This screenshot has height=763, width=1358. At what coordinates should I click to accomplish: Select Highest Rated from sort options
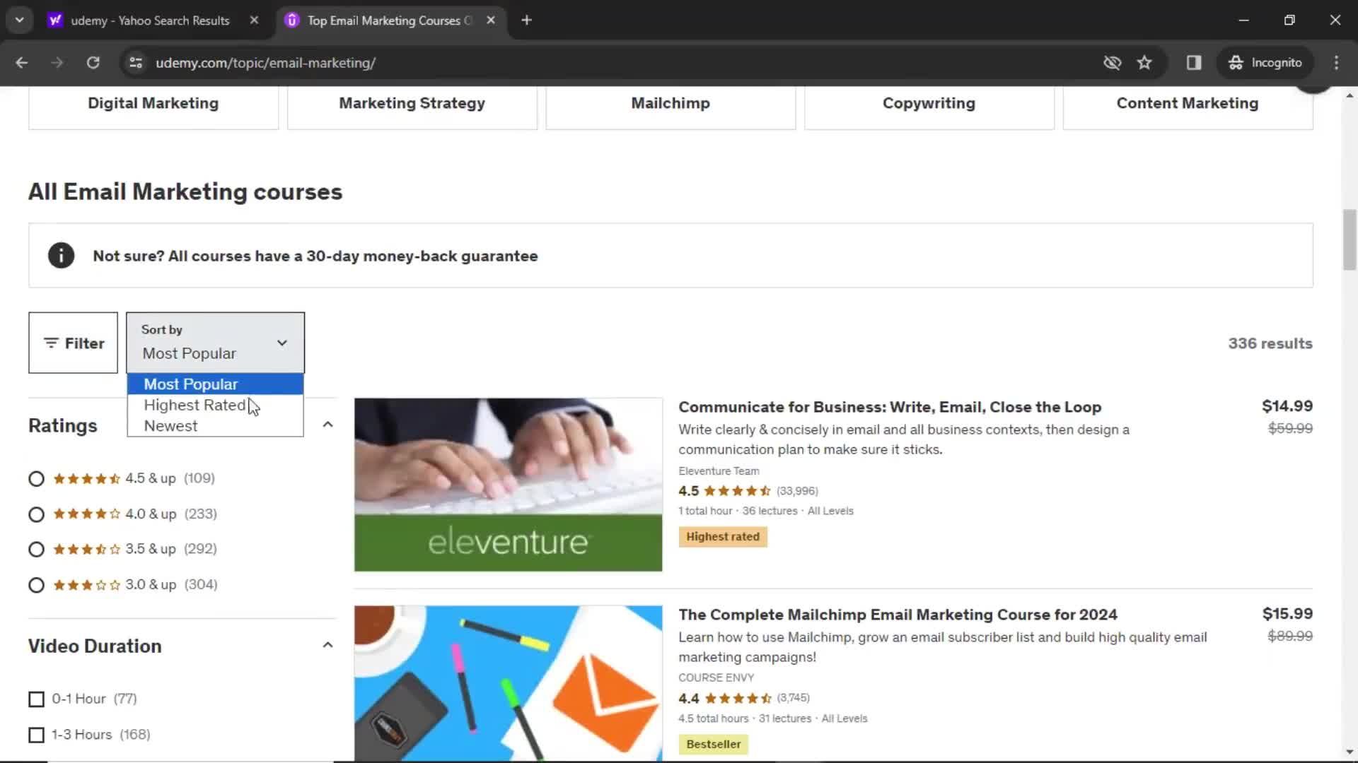[x=195, y=404]
